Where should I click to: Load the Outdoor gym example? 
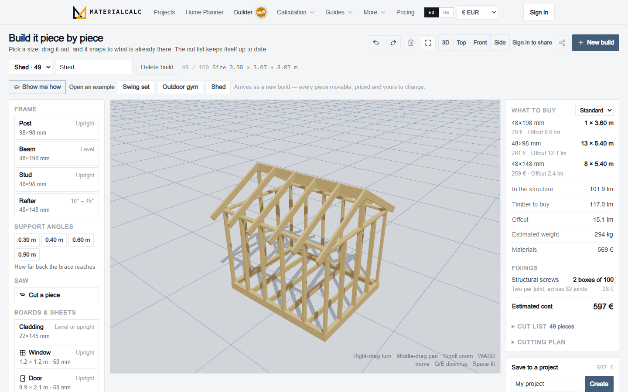(x=181, y=87)
